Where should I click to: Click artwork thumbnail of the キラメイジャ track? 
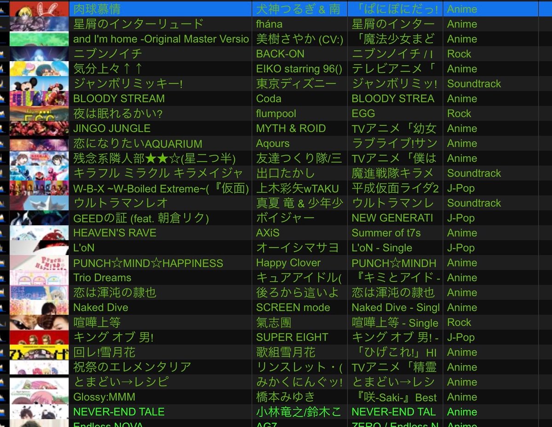pyautogui.click(x=39, y=173)
